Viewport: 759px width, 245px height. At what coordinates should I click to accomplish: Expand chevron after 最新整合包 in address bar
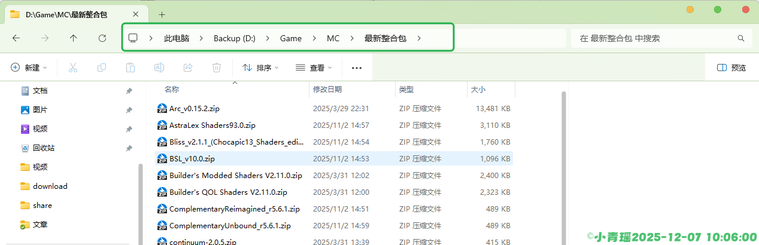[x=419, y=38]
